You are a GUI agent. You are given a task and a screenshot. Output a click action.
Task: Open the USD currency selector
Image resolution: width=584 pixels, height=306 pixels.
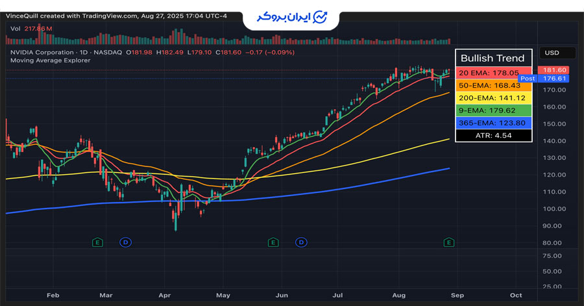(x=552, y=53)
